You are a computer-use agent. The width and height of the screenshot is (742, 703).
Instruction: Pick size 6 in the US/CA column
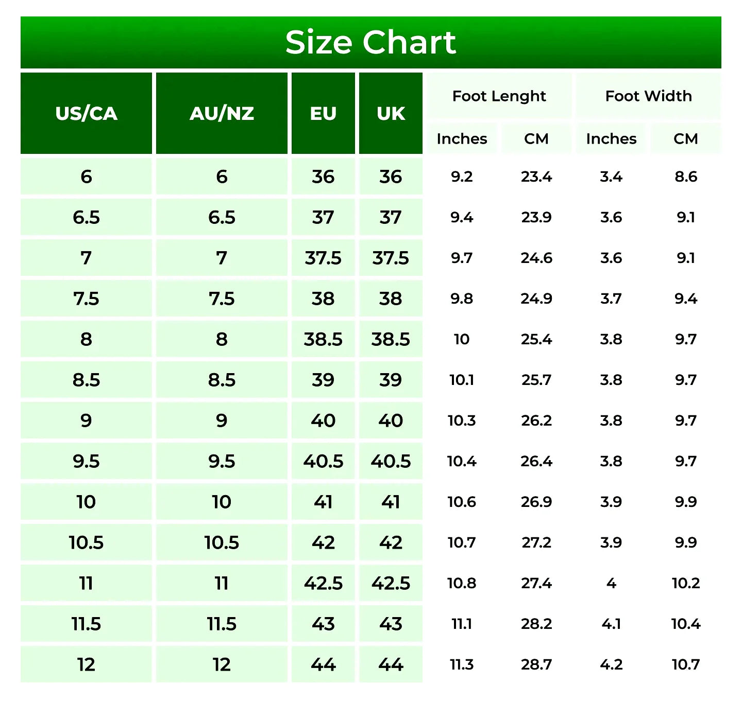[x=86, y=177]
